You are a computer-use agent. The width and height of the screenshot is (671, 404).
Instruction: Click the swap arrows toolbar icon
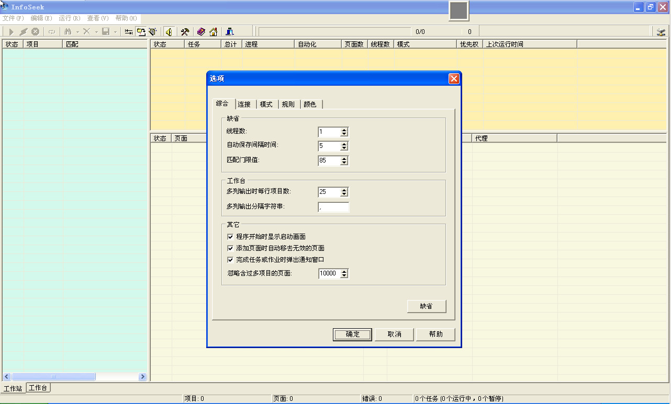(x=128, y=32)
